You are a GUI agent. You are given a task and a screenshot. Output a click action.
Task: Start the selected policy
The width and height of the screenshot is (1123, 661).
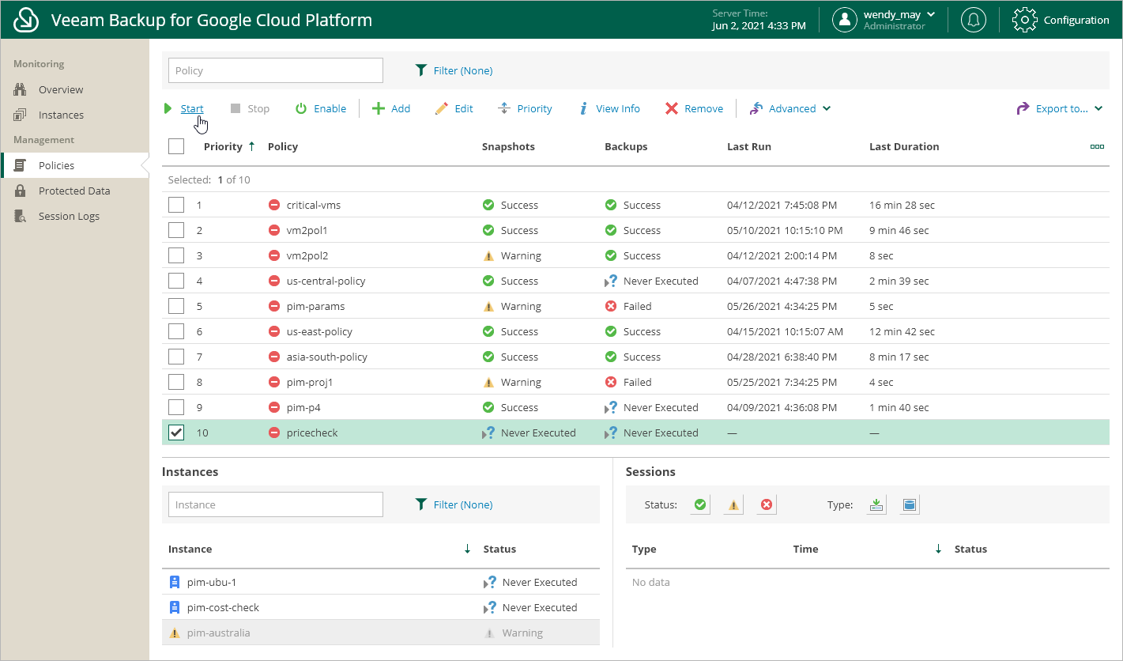pos(183,108)
